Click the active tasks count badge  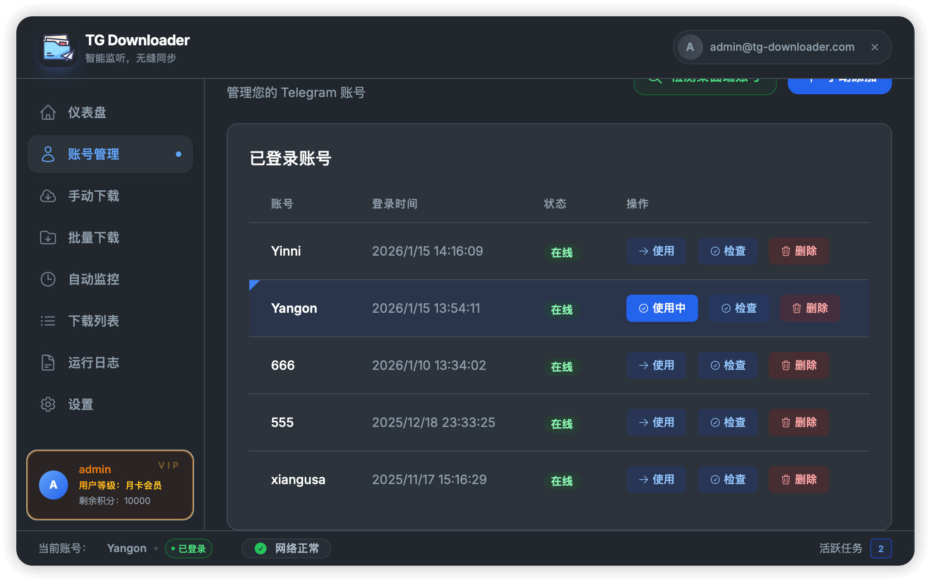881,548
